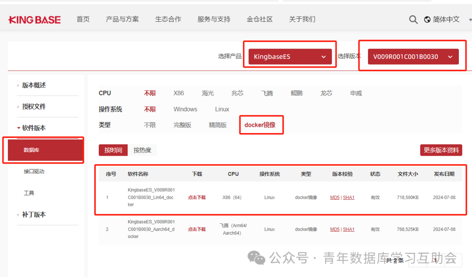Click the KINGBASE logo
Screen dimensions: 472x277
coord(35,20)
